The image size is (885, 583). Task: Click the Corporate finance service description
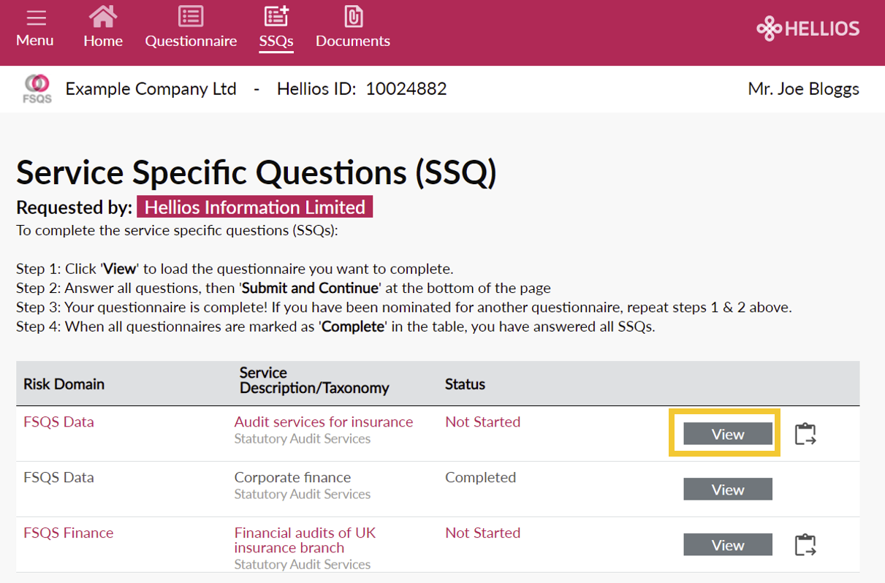tap(292, 477)
